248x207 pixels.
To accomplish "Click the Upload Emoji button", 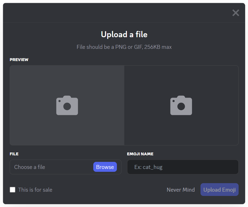I will (219, 190).
